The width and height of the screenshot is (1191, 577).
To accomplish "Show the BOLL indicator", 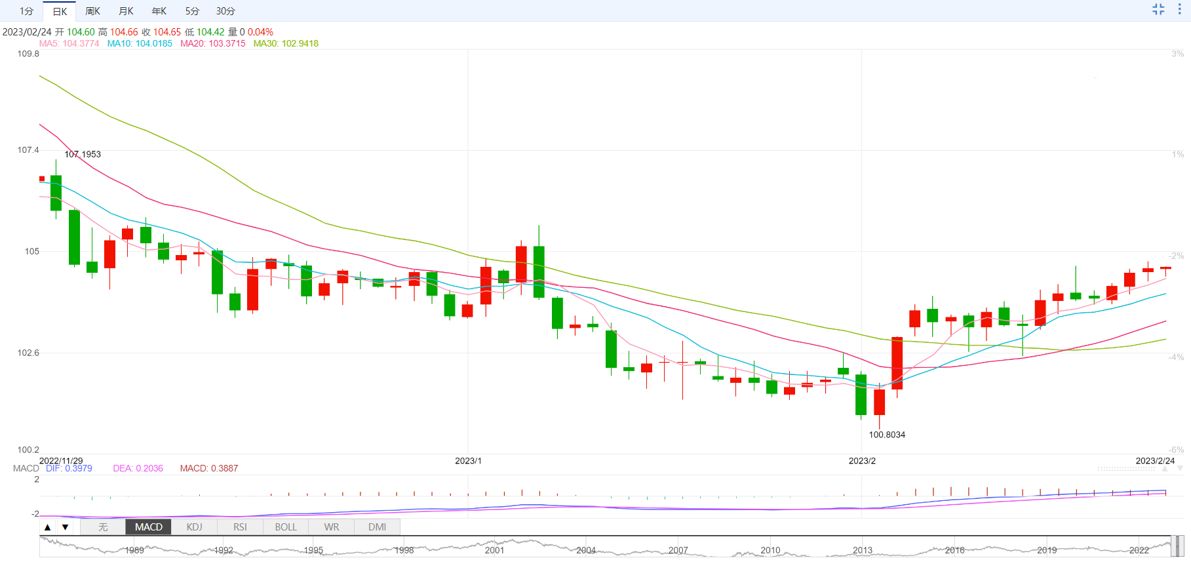I will (286, 527).
